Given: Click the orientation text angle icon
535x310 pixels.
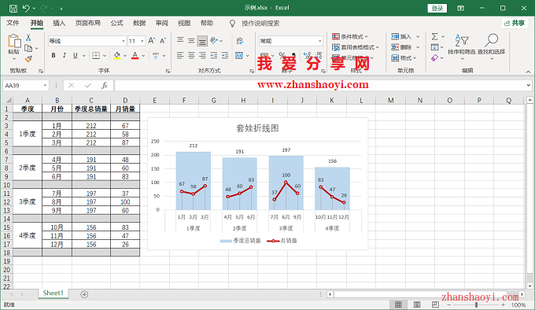Looking at the screenshot, I should [214, 41].
